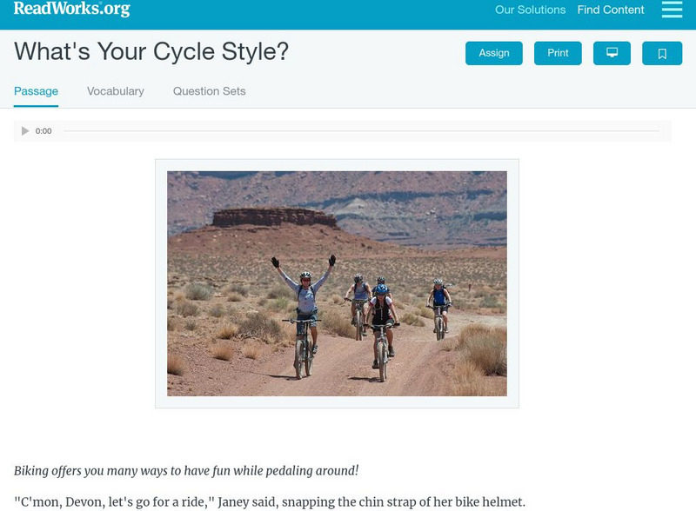Bookmark this passage with the bookmark icon
Image resolution: width=696 pixels, height=511 pixels.
click(x=662, y=53)
